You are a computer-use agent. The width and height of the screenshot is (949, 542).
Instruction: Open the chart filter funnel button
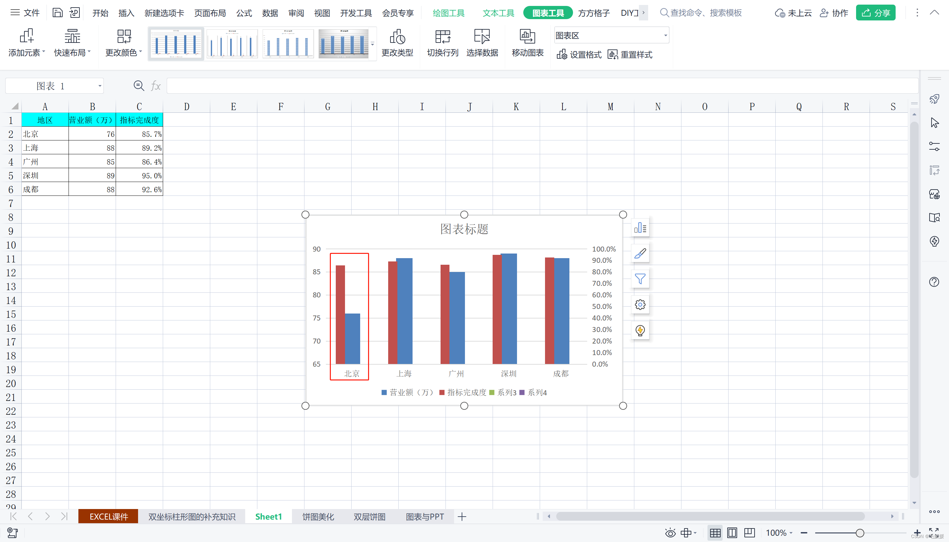640,279
